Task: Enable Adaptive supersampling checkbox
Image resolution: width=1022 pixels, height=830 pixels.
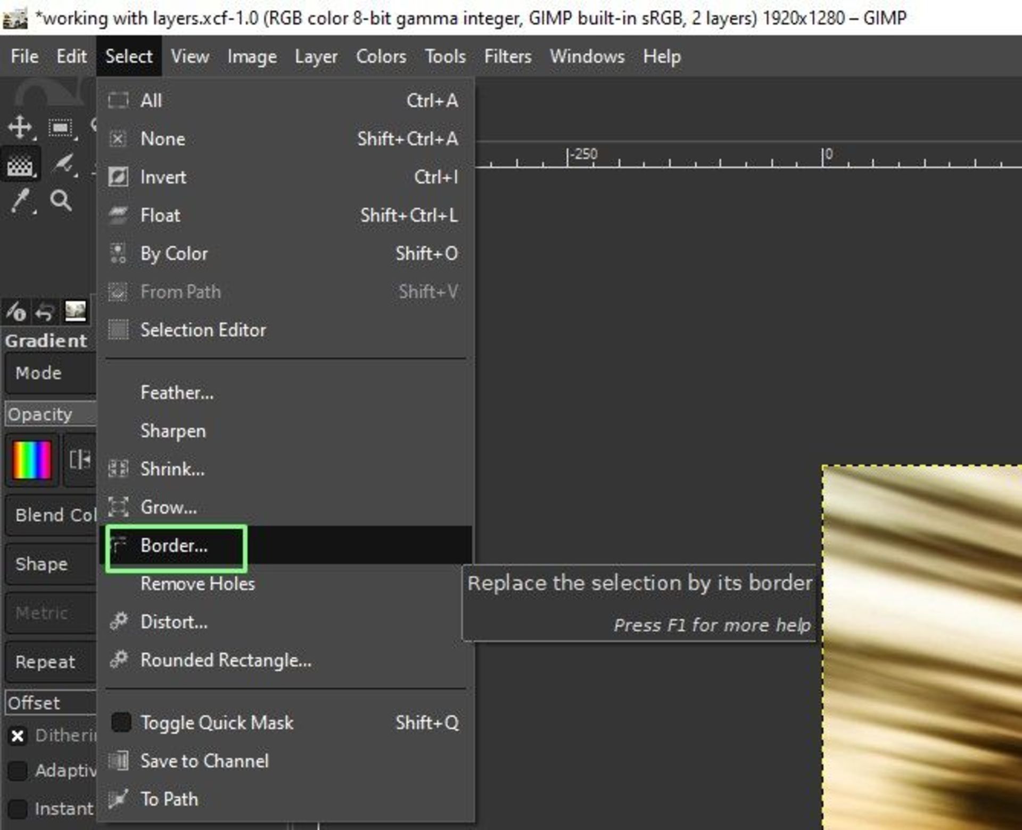Action: tap(18, 770)
